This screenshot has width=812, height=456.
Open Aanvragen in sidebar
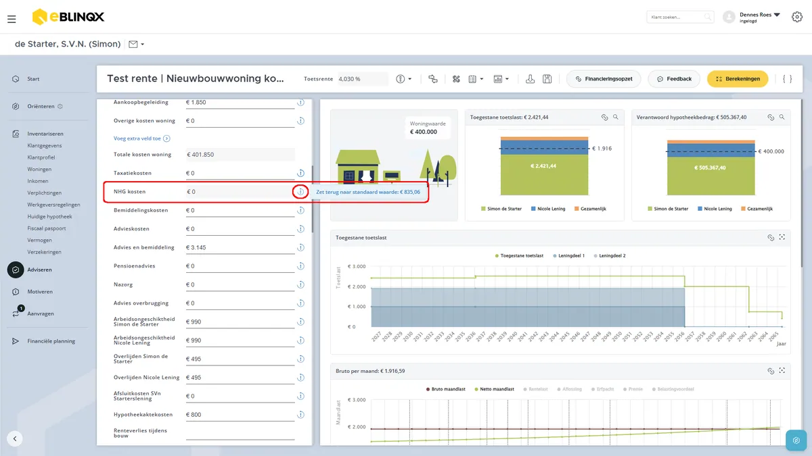[41, 313]
